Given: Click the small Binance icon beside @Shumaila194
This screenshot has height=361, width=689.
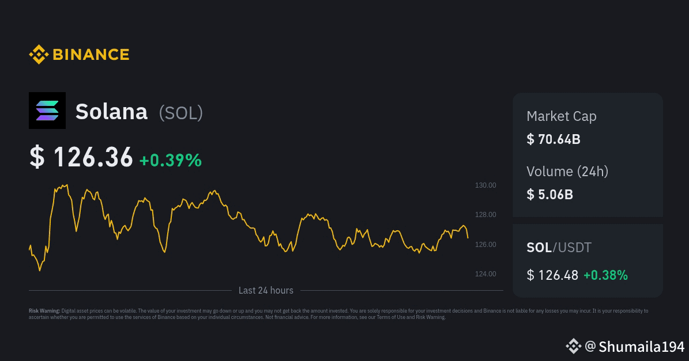Looking at the screenshot, I should tap(574, 346).
